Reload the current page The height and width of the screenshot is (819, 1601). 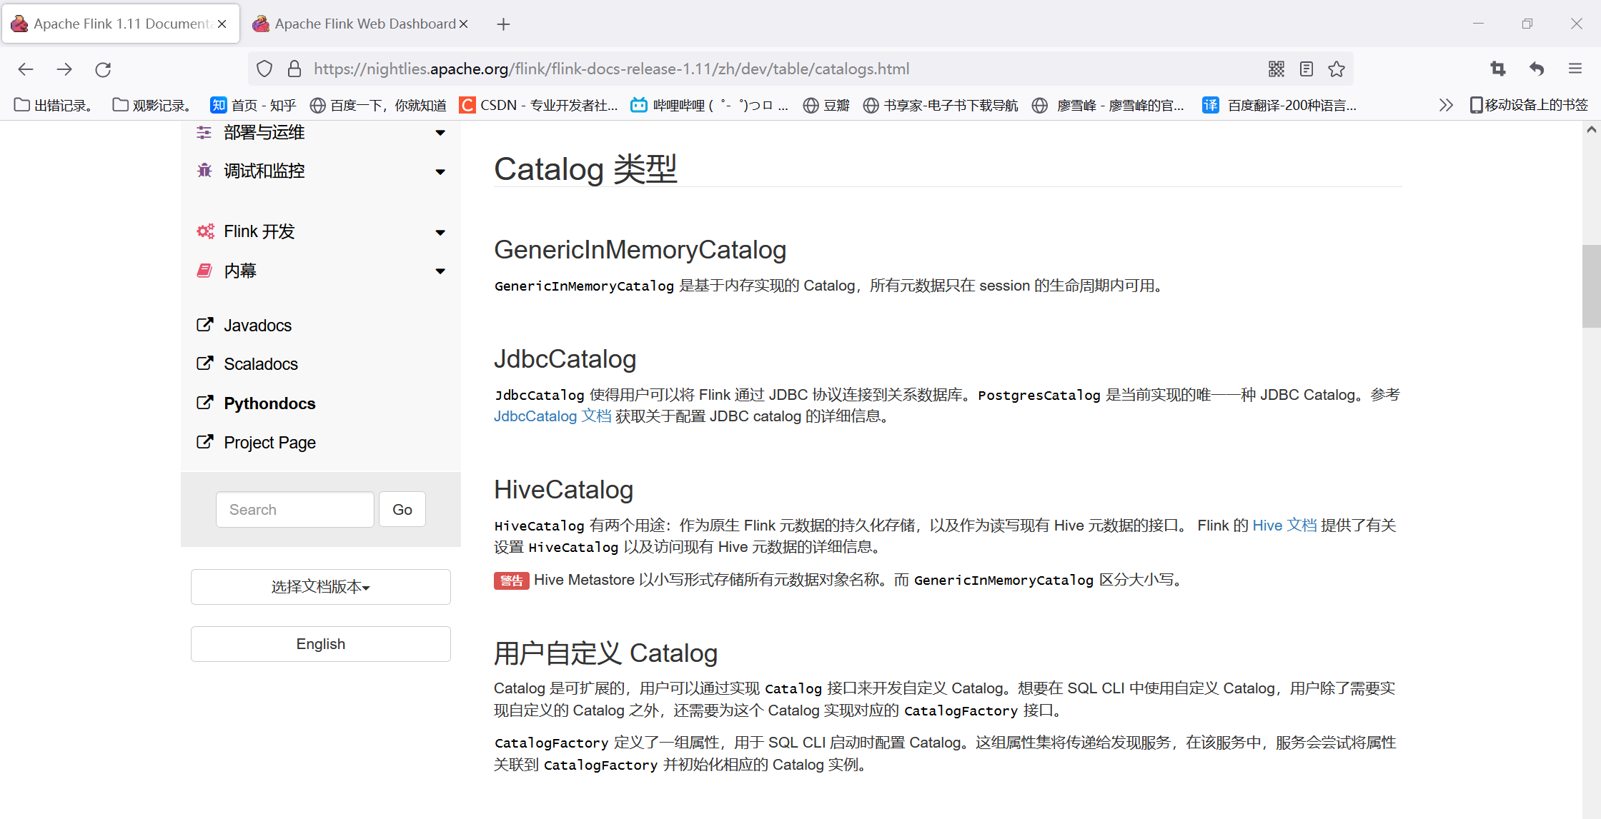[x=103, y=69]
